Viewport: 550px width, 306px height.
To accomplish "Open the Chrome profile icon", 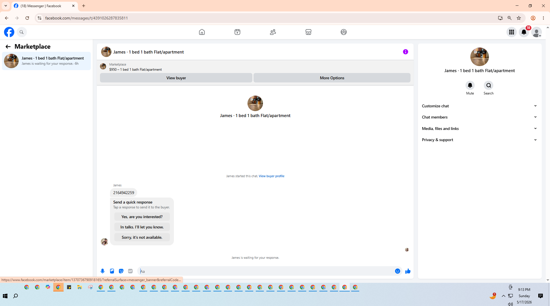I will (x=533, y=18).
